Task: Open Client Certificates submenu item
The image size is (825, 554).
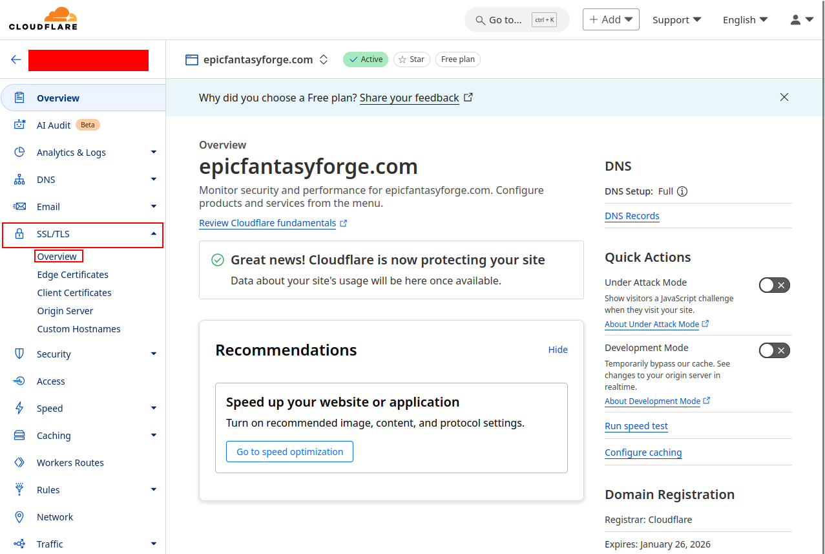Action: coord(74,293)
